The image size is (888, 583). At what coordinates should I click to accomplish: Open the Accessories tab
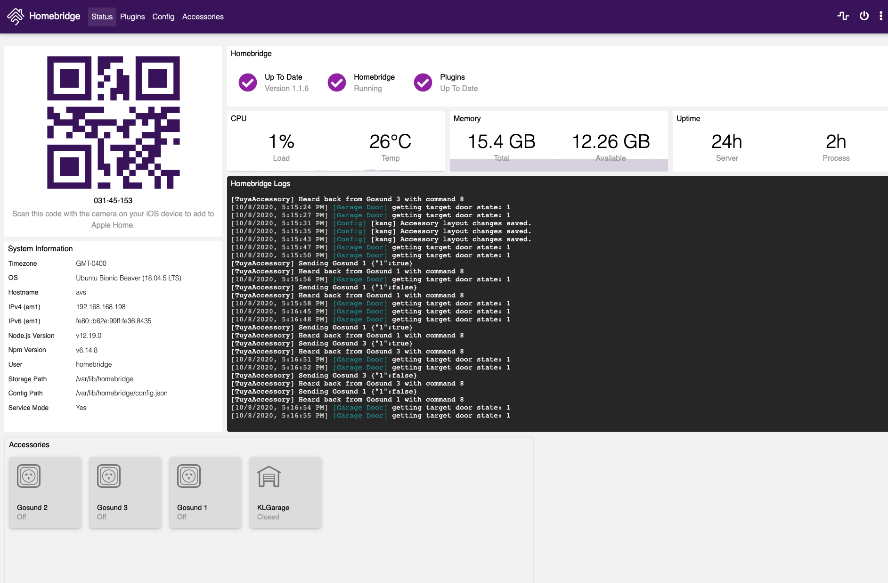point(203,16)
